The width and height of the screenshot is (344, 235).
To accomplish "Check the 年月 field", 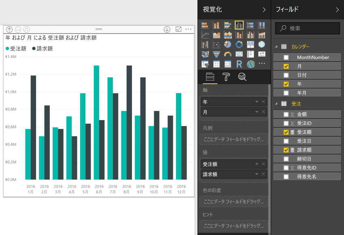I will pyautogui.click(x=286, y=93).
